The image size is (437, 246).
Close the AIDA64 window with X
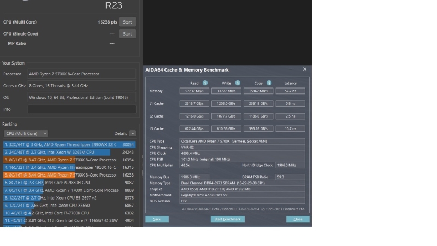305,69
